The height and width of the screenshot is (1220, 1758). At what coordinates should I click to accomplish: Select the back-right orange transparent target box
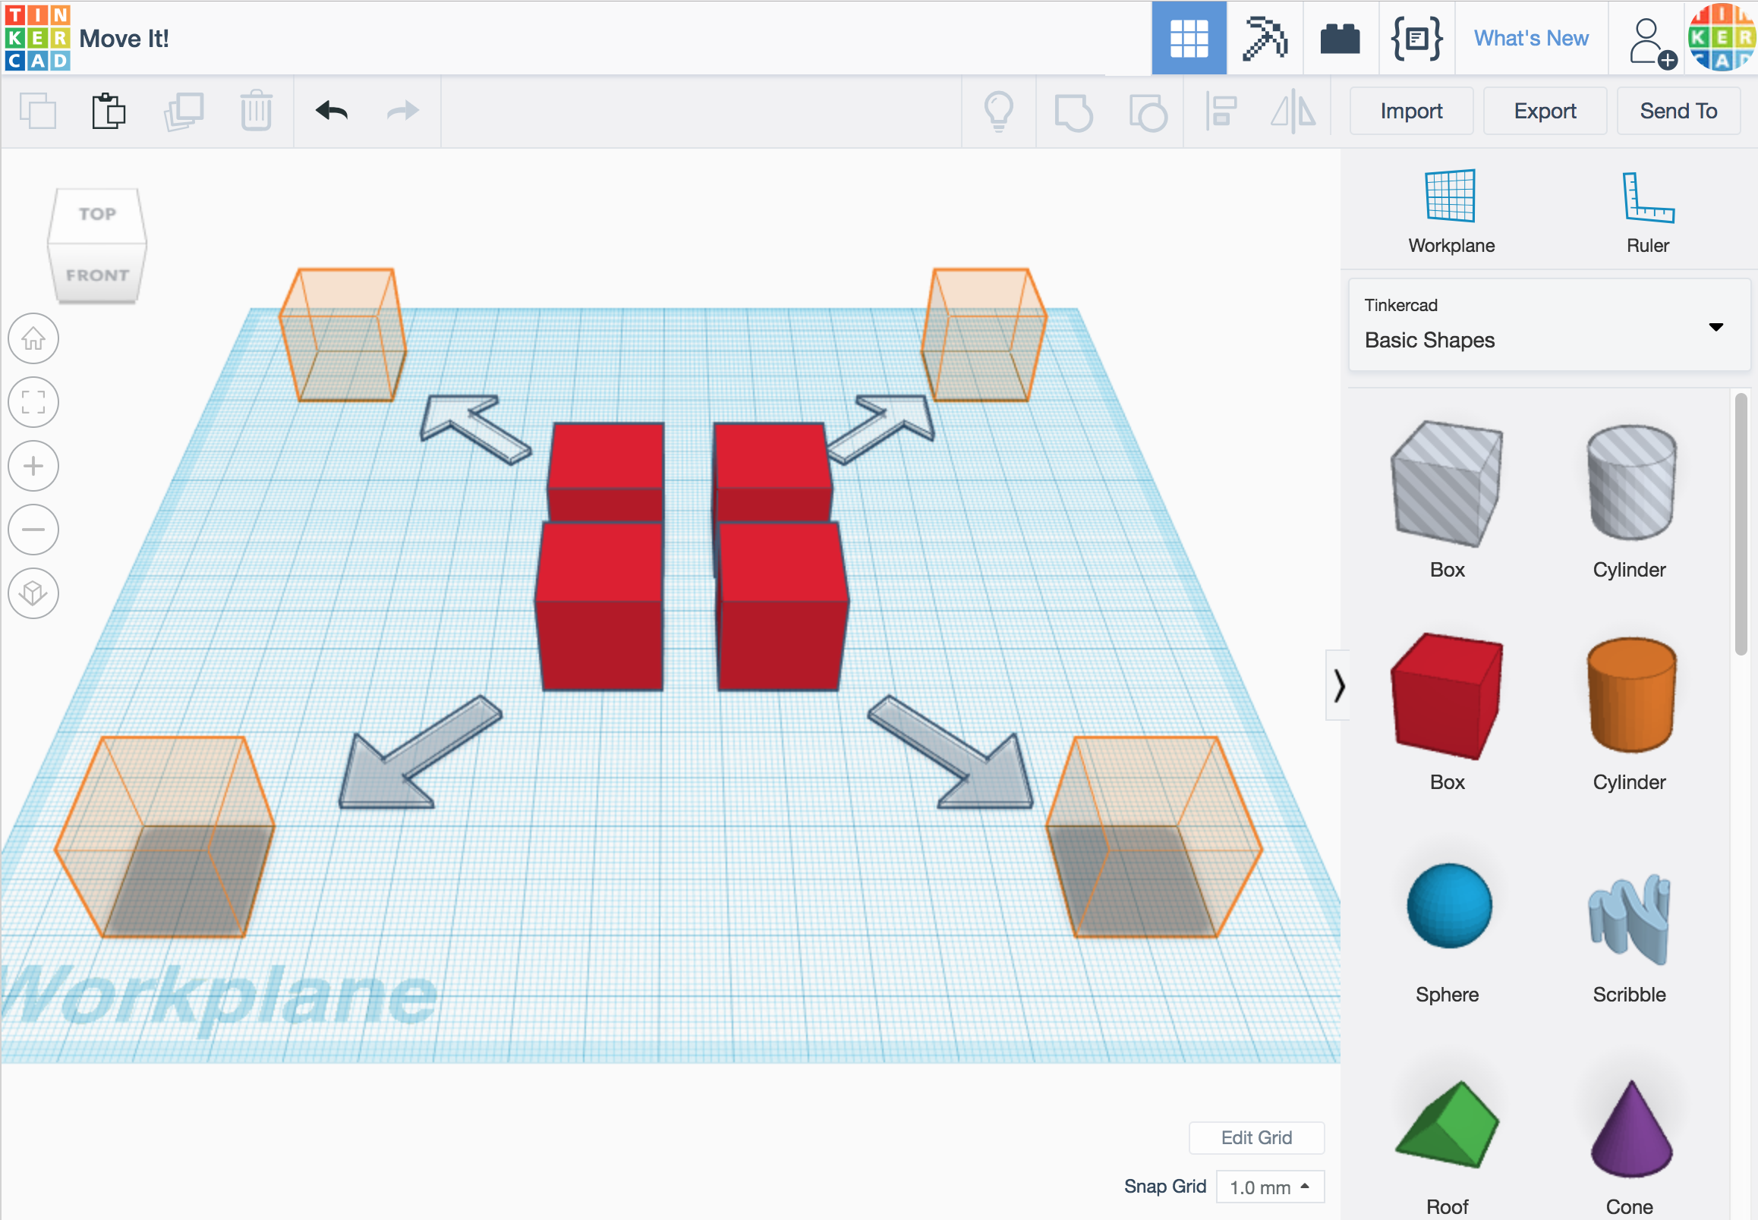[x=984, y=334]
